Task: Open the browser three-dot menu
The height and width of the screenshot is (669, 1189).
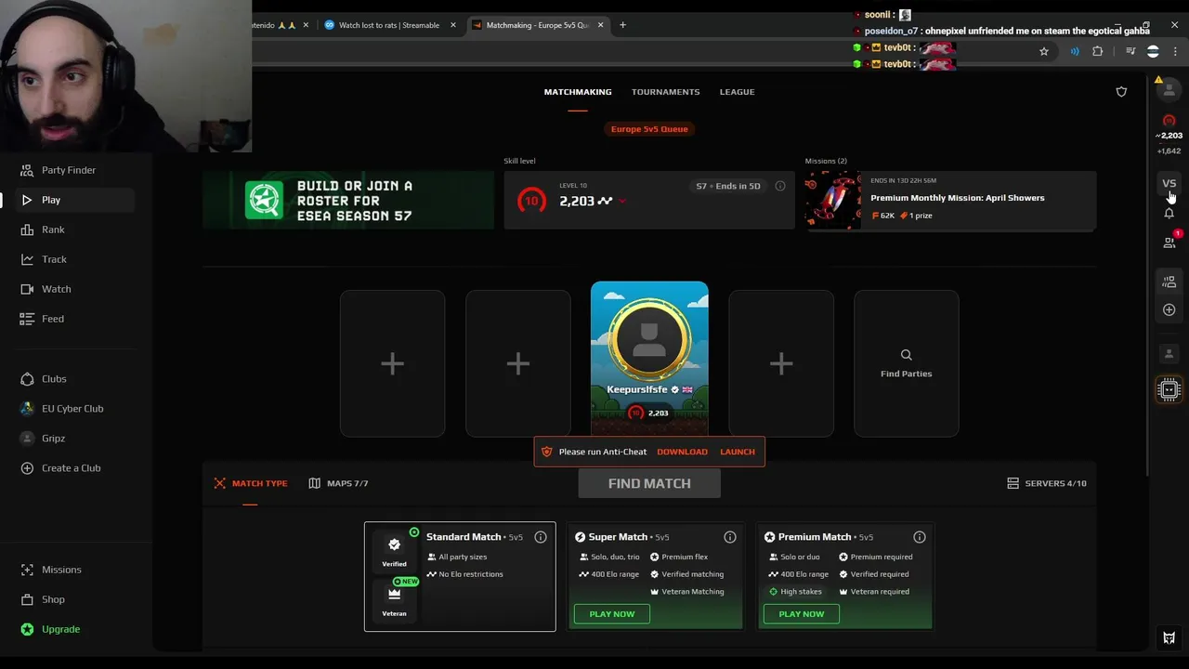Action: tap(1175, 52)
